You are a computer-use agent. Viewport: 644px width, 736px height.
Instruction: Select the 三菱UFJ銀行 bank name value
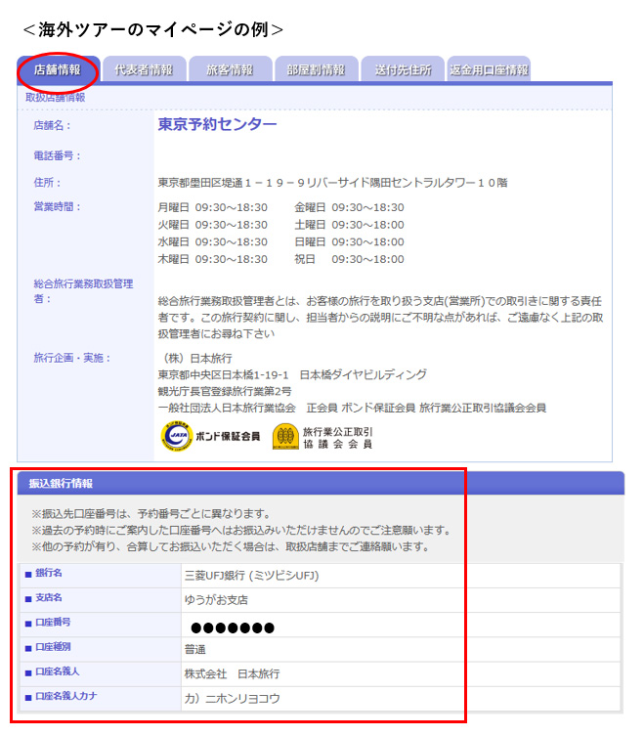point(251,576)
